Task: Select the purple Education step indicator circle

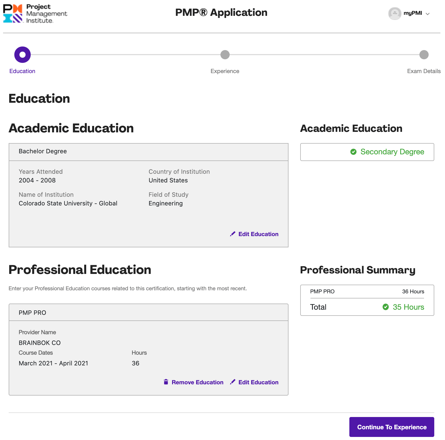Action: [23, 54]
